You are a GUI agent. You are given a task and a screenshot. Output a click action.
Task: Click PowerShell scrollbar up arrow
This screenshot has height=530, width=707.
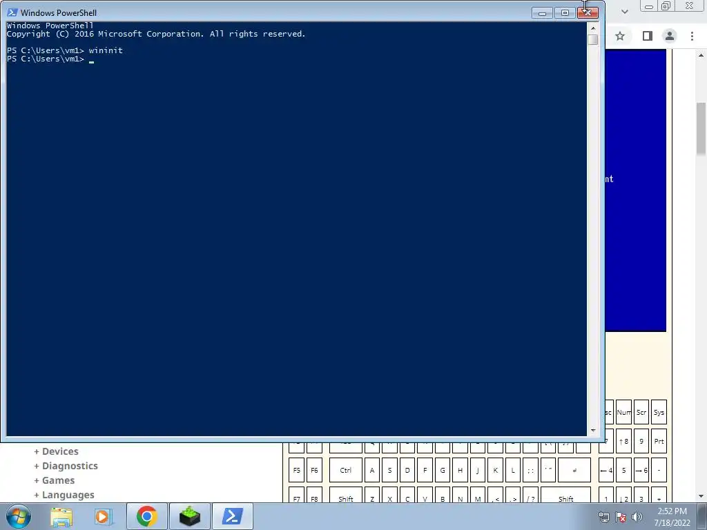click(593, 28)
